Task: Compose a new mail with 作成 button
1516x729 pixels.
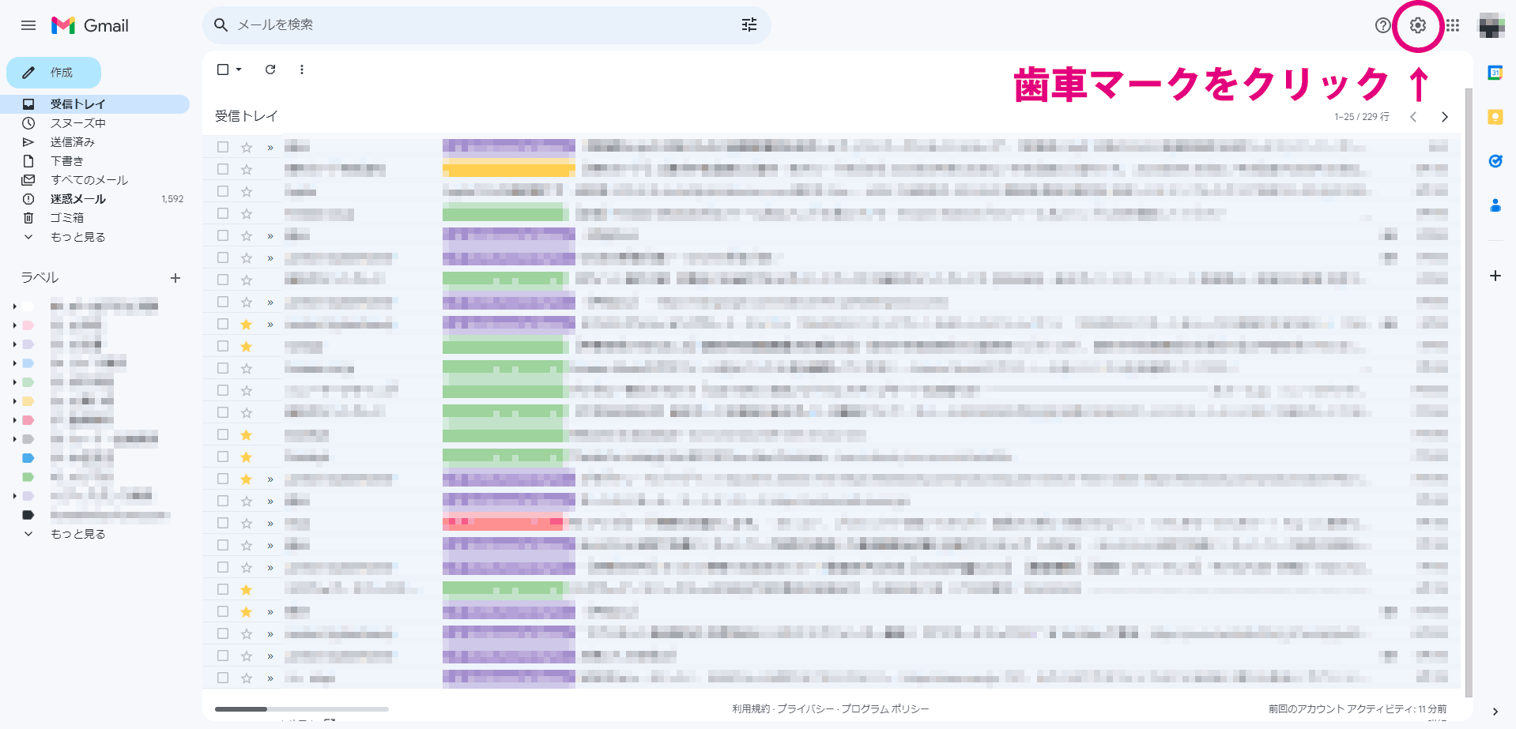Action: pos(54,73)
